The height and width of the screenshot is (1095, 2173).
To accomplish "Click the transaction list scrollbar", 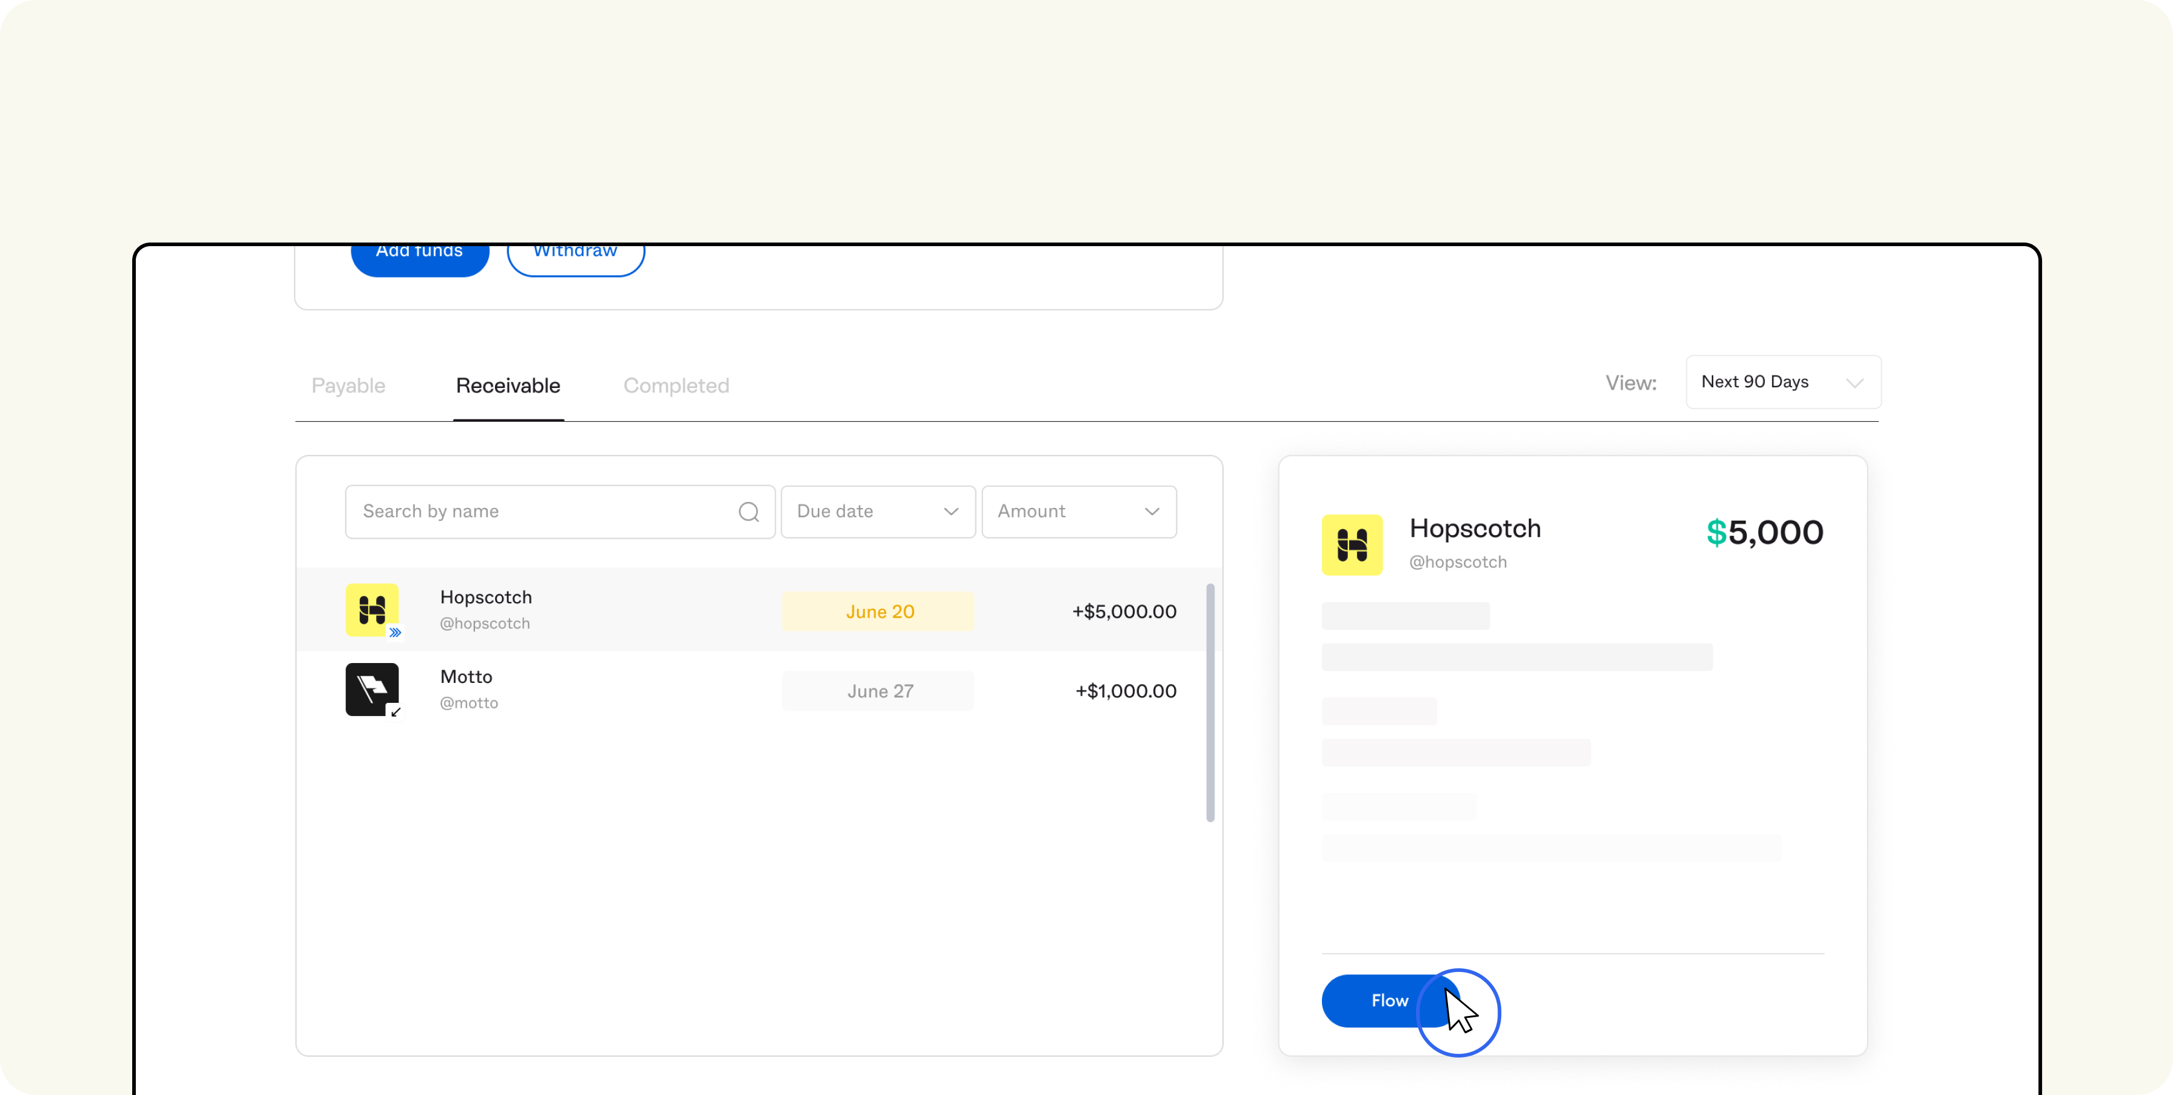I will click(1210, 701).
